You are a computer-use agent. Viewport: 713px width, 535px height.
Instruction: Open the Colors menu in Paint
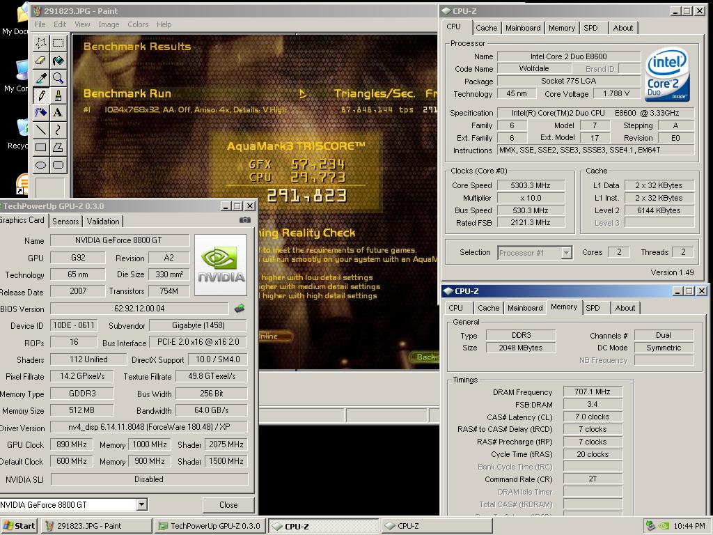pyautogui.click(x=138, y=24)
